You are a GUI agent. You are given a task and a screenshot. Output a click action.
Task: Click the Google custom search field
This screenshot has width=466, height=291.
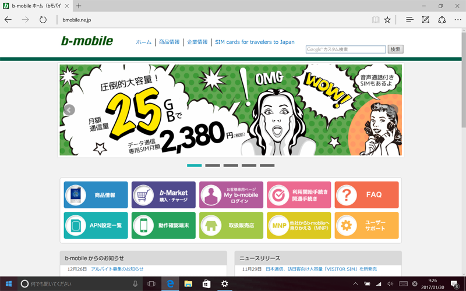345,49
